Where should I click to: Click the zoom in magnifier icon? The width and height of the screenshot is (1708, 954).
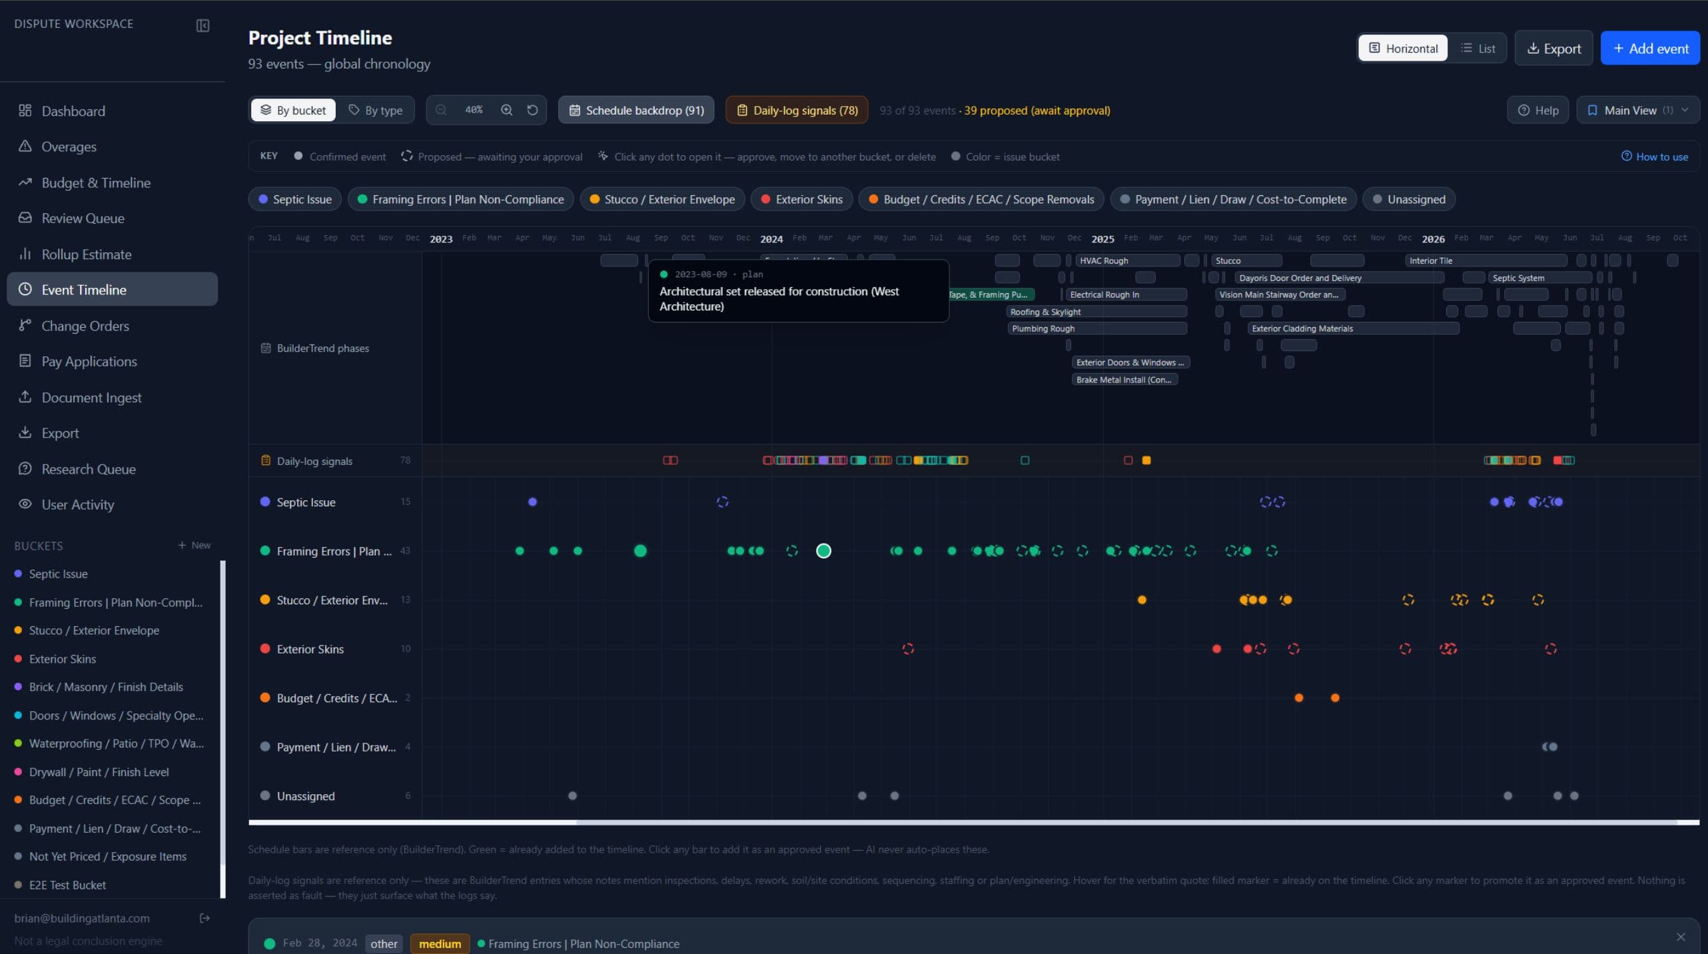[x=507, y=110]
